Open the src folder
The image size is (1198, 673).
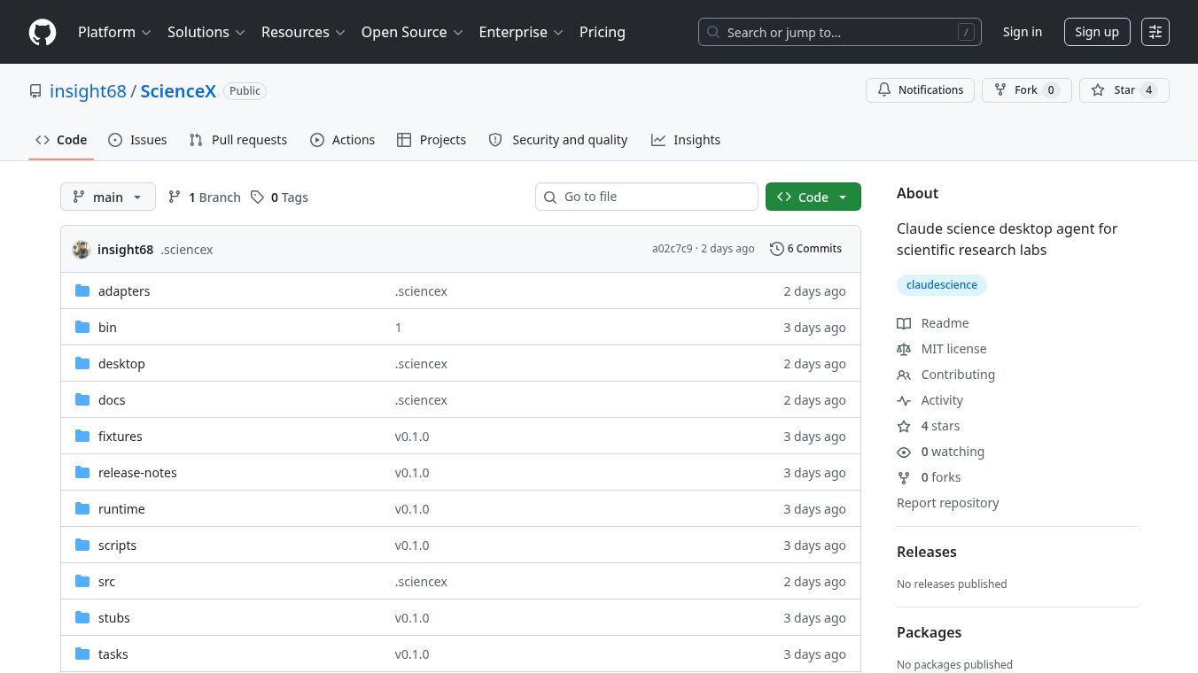(106, 582)
